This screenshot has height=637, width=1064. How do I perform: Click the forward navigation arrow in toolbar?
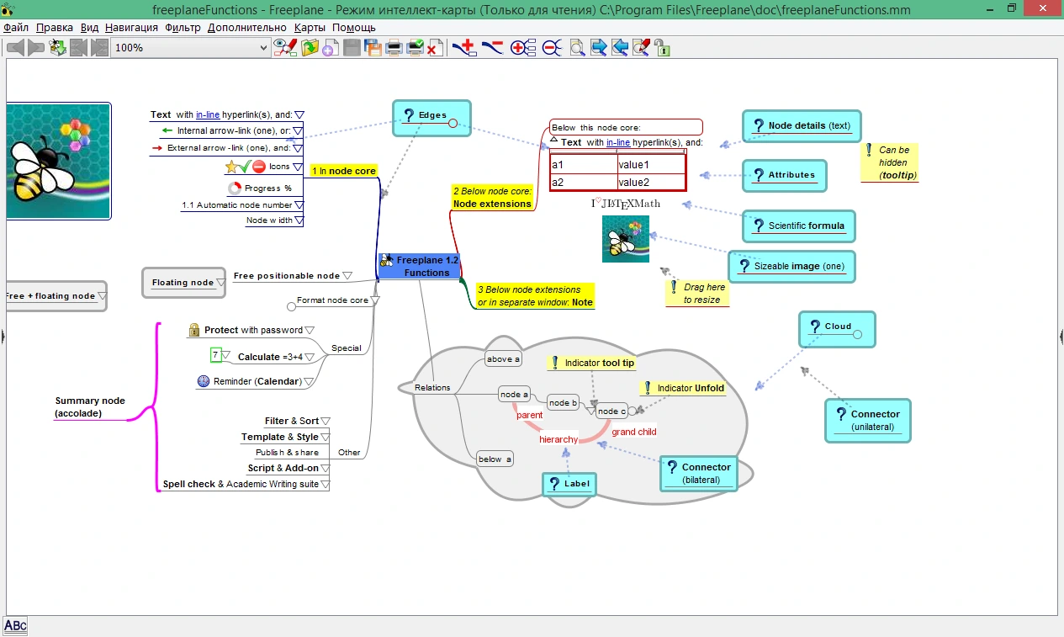(36, 48)
